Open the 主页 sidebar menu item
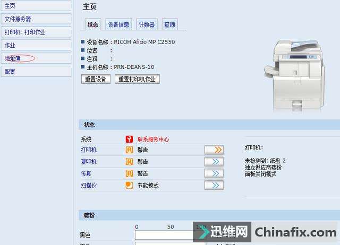 36,6
